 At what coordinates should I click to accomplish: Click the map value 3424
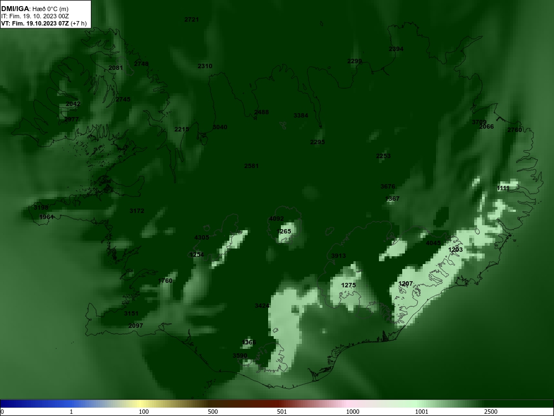tap(262, 306)
